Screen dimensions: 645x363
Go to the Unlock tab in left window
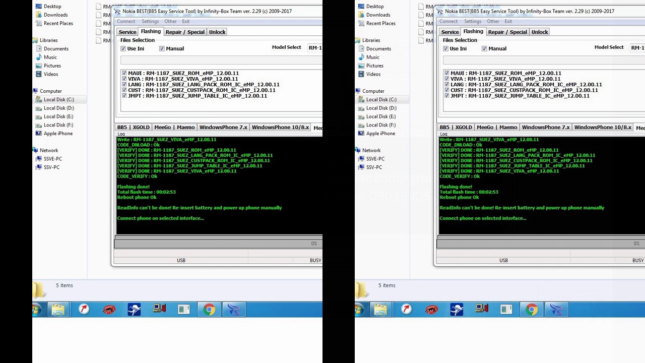[217, 32]
